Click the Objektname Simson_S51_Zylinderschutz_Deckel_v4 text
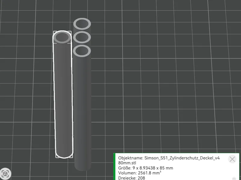Viewport: 241px width, 180px height. point(169,160)
